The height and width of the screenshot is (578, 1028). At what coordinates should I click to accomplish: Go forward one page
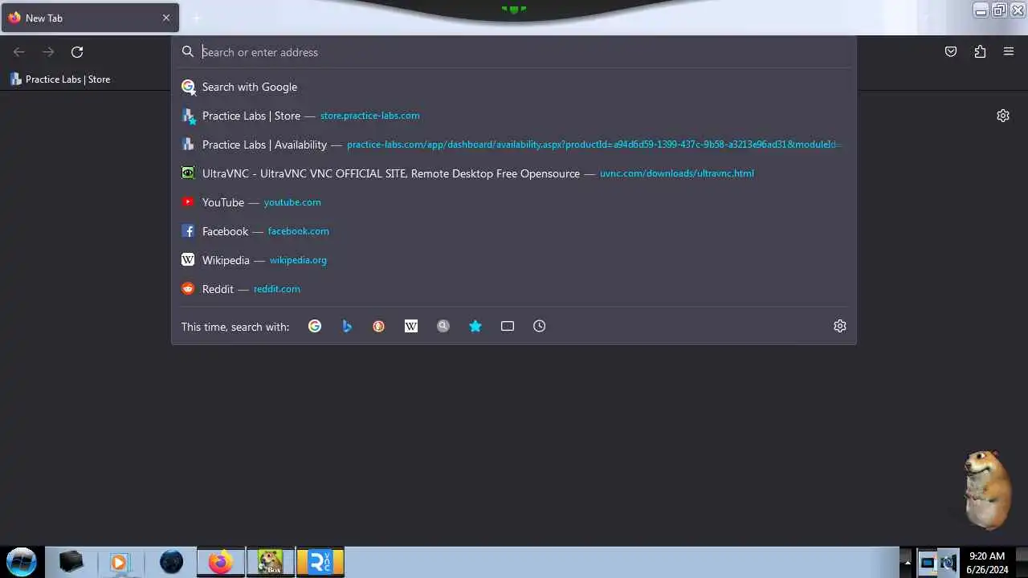pos(48,51)
